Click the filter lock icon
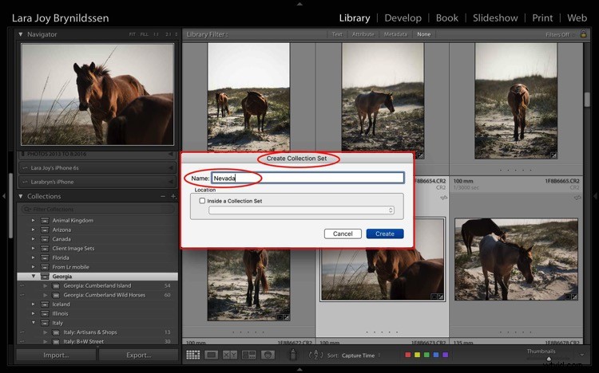This screenshot has width=599, height=373. tap(583, 34)
